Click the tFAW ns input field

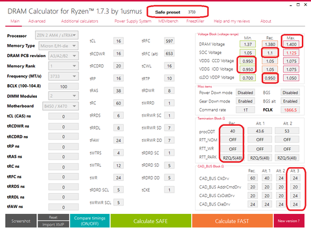point(63,207)
